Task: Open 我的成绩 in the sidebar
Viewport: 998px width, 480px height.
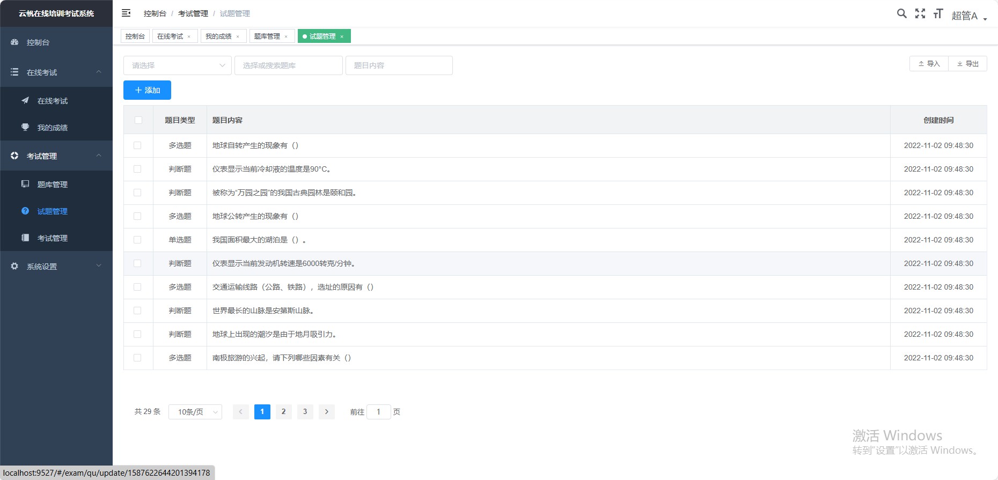Action: [x=56, y=127]
